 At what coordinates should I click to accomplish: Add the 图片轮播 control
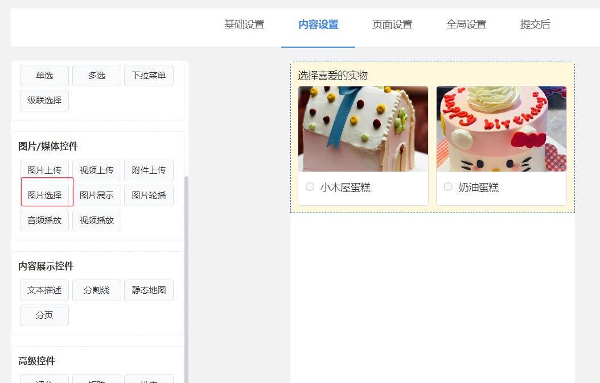[149, 195]
